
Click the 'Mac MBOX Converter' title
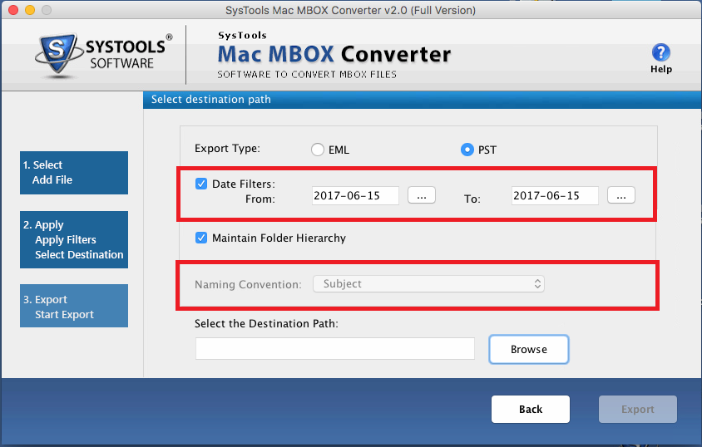(x=334, y=54)
